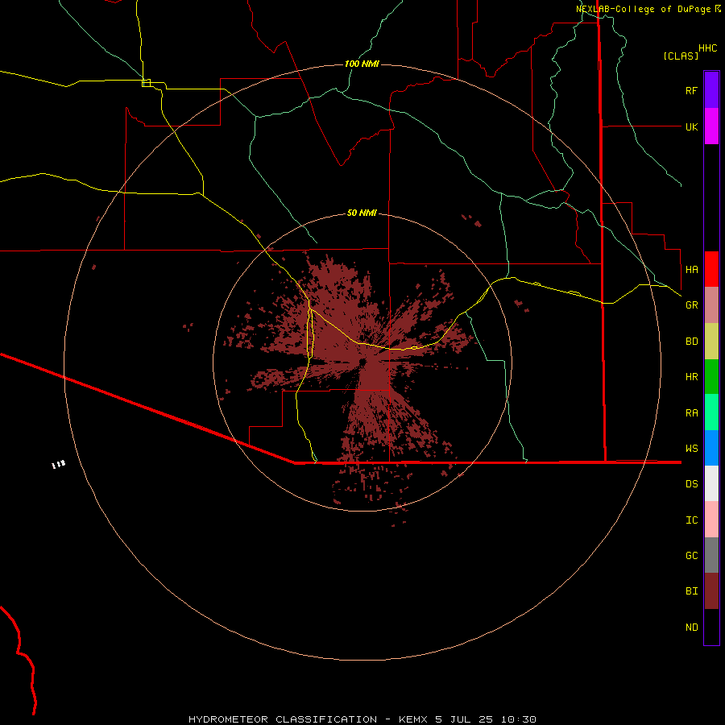
Task: Click the ND legend label
Action: [x=691, y=628]
